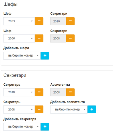This screenshot has height=133, width=113.
Task: Click plus button to add secretary
Action: coord(45,127)
